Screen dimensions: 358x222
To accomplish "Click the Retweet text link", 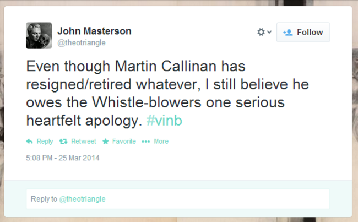I will [84, 142].
